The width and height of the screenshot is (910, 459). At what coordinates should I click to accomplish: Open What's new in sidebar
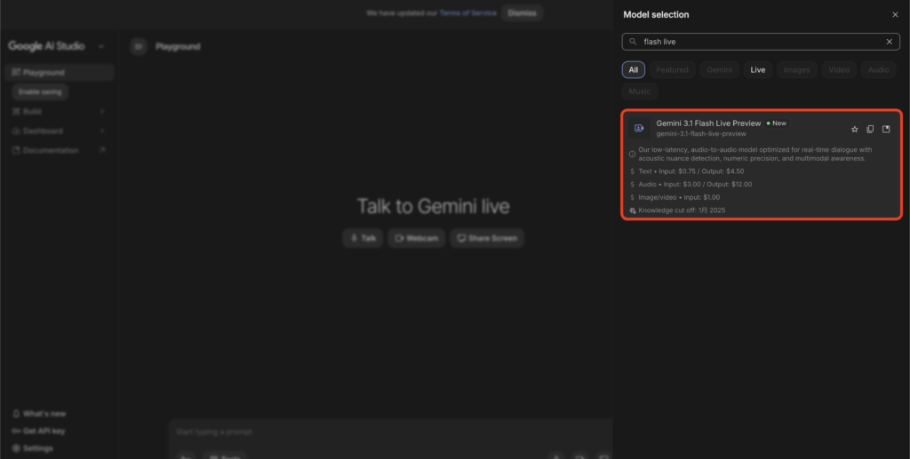(39, 414)
